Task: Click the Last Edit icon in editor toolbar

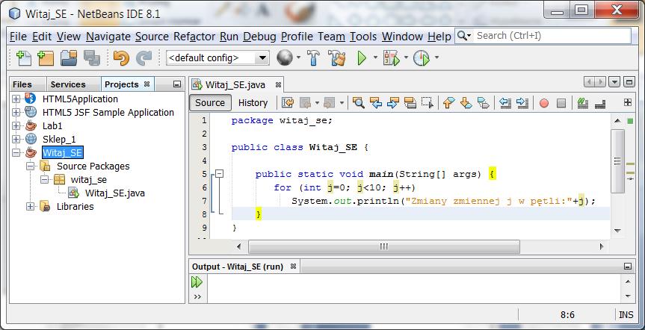Action: (x=288, y=103)
